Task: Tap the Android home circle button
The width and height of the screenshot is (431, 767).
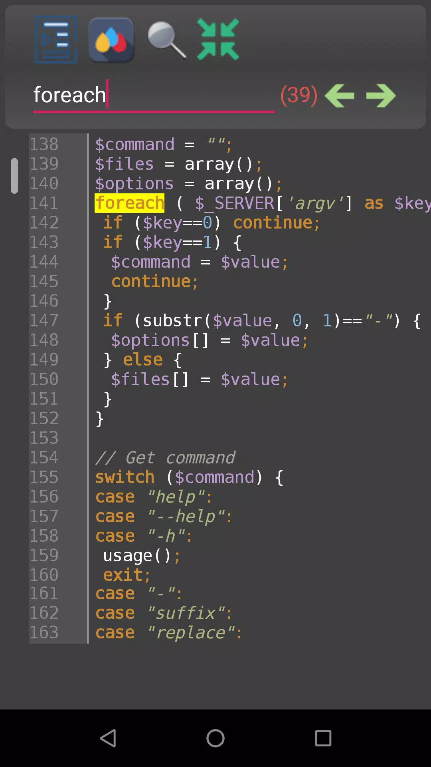Action: 215,738
